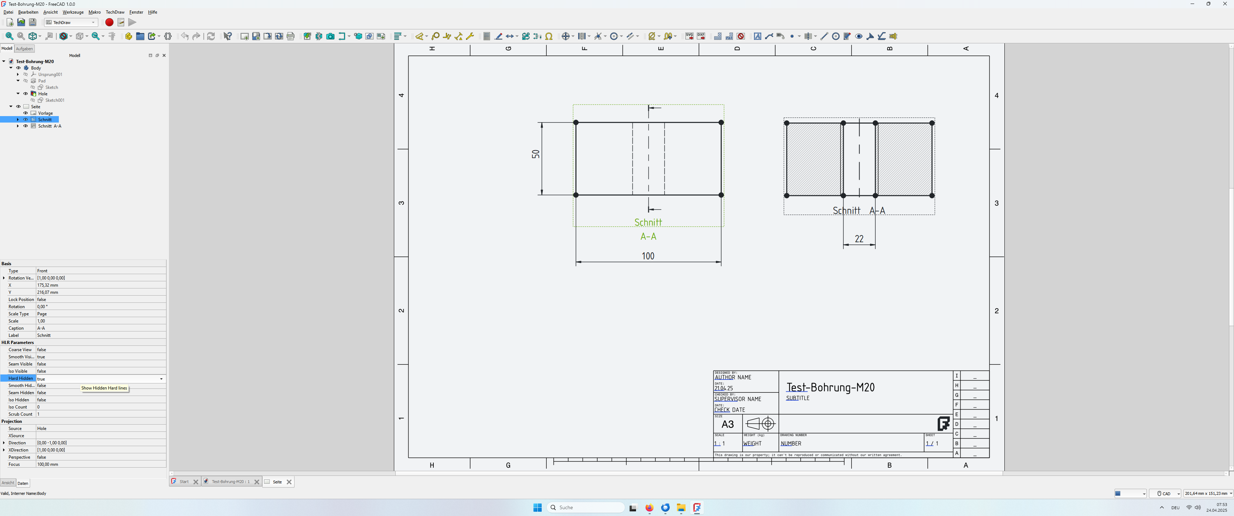Click the Measure caliper icon
1234x516 pixels.
pos(112,37)
